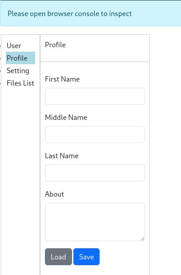Click the divider under the Profile heading
Screen dimensions: 181x275
(95, 62)
